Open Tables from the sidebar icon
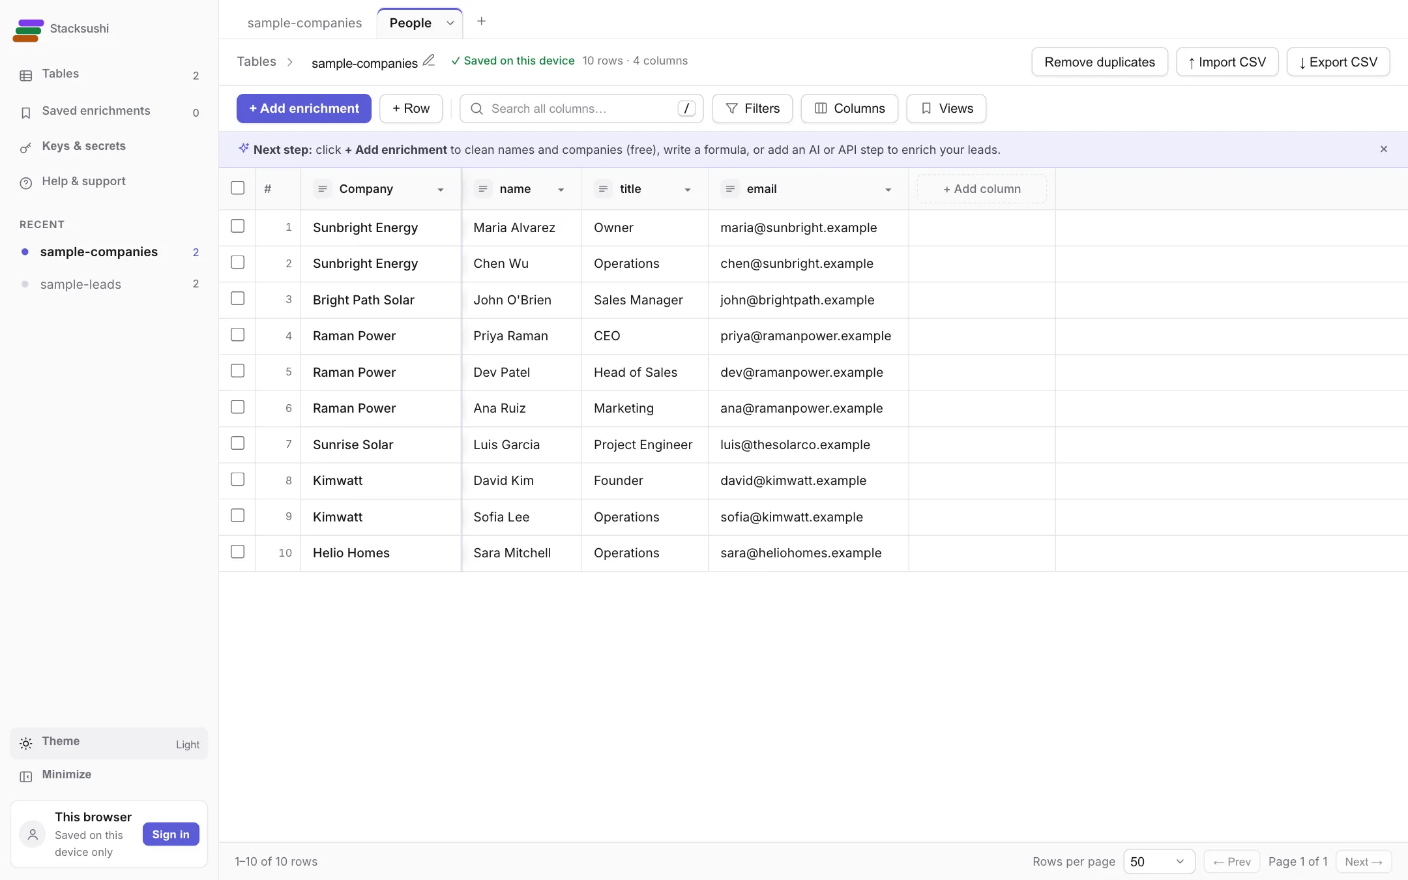 click(x=26, y=76)
